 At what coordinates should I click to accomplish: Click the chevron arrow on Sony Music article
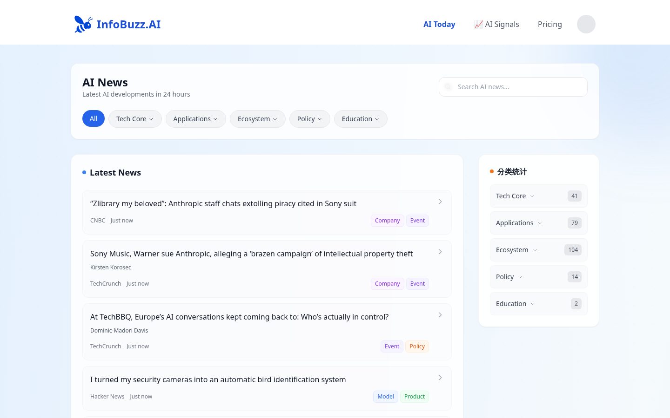440,252
